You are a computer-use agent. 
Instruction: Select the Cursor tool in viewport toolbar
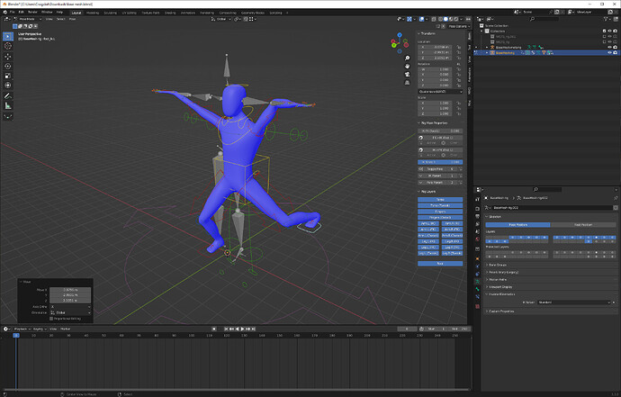pos(8,46)
